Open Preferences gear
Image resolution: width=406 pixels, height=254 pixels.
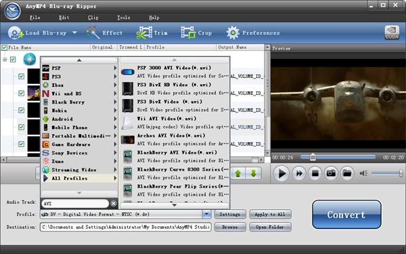(x=253, y=33)
